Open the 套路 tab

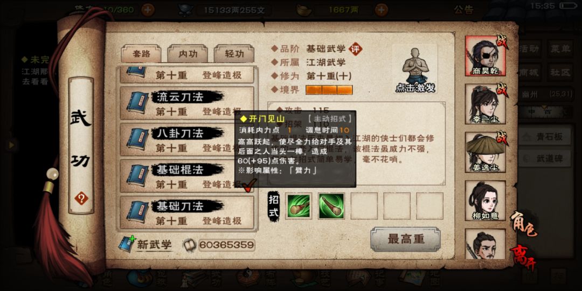pos(141,54)
